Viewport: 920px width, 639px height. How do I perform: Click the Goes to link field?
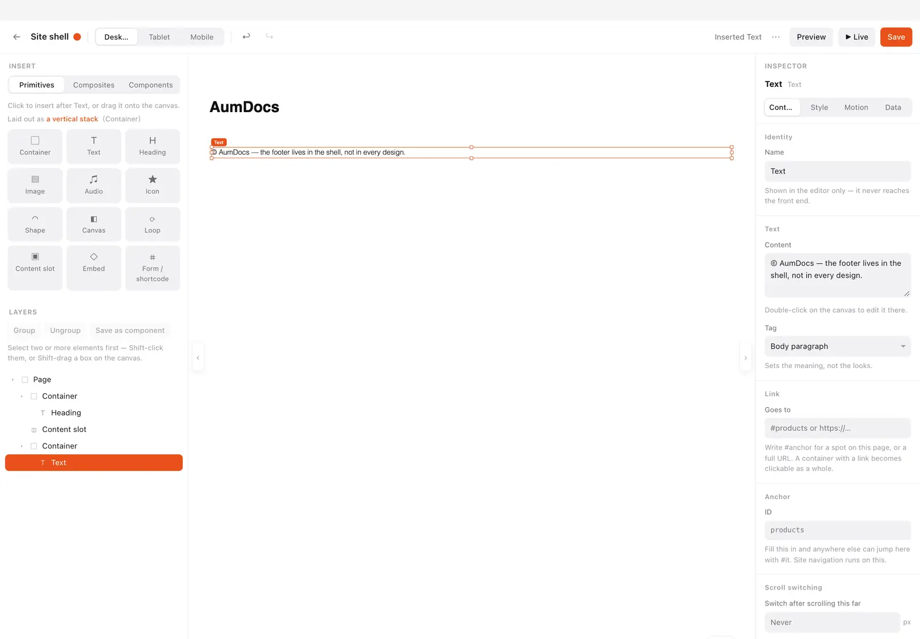(837, 428)
